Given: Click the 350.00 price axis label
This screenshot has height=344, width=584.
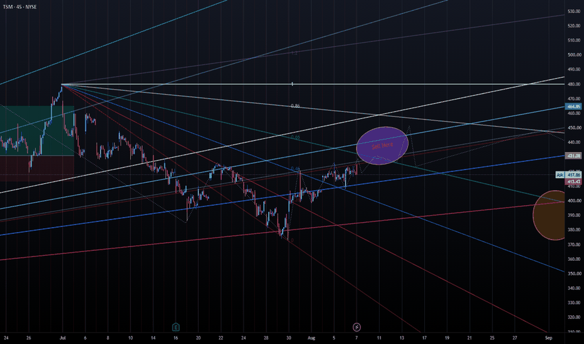Looking at the screenshot, I should (x=574, y=274).
